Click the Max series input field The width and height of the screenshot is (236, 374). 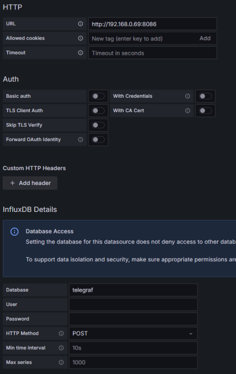tap(133, 363)
